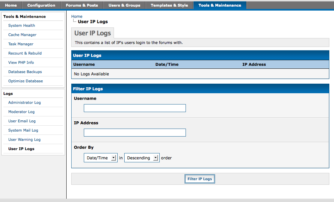Open Database Backups link
This screenshot has width=334, height=202.
pyautogui.click(x=25, y=72)
